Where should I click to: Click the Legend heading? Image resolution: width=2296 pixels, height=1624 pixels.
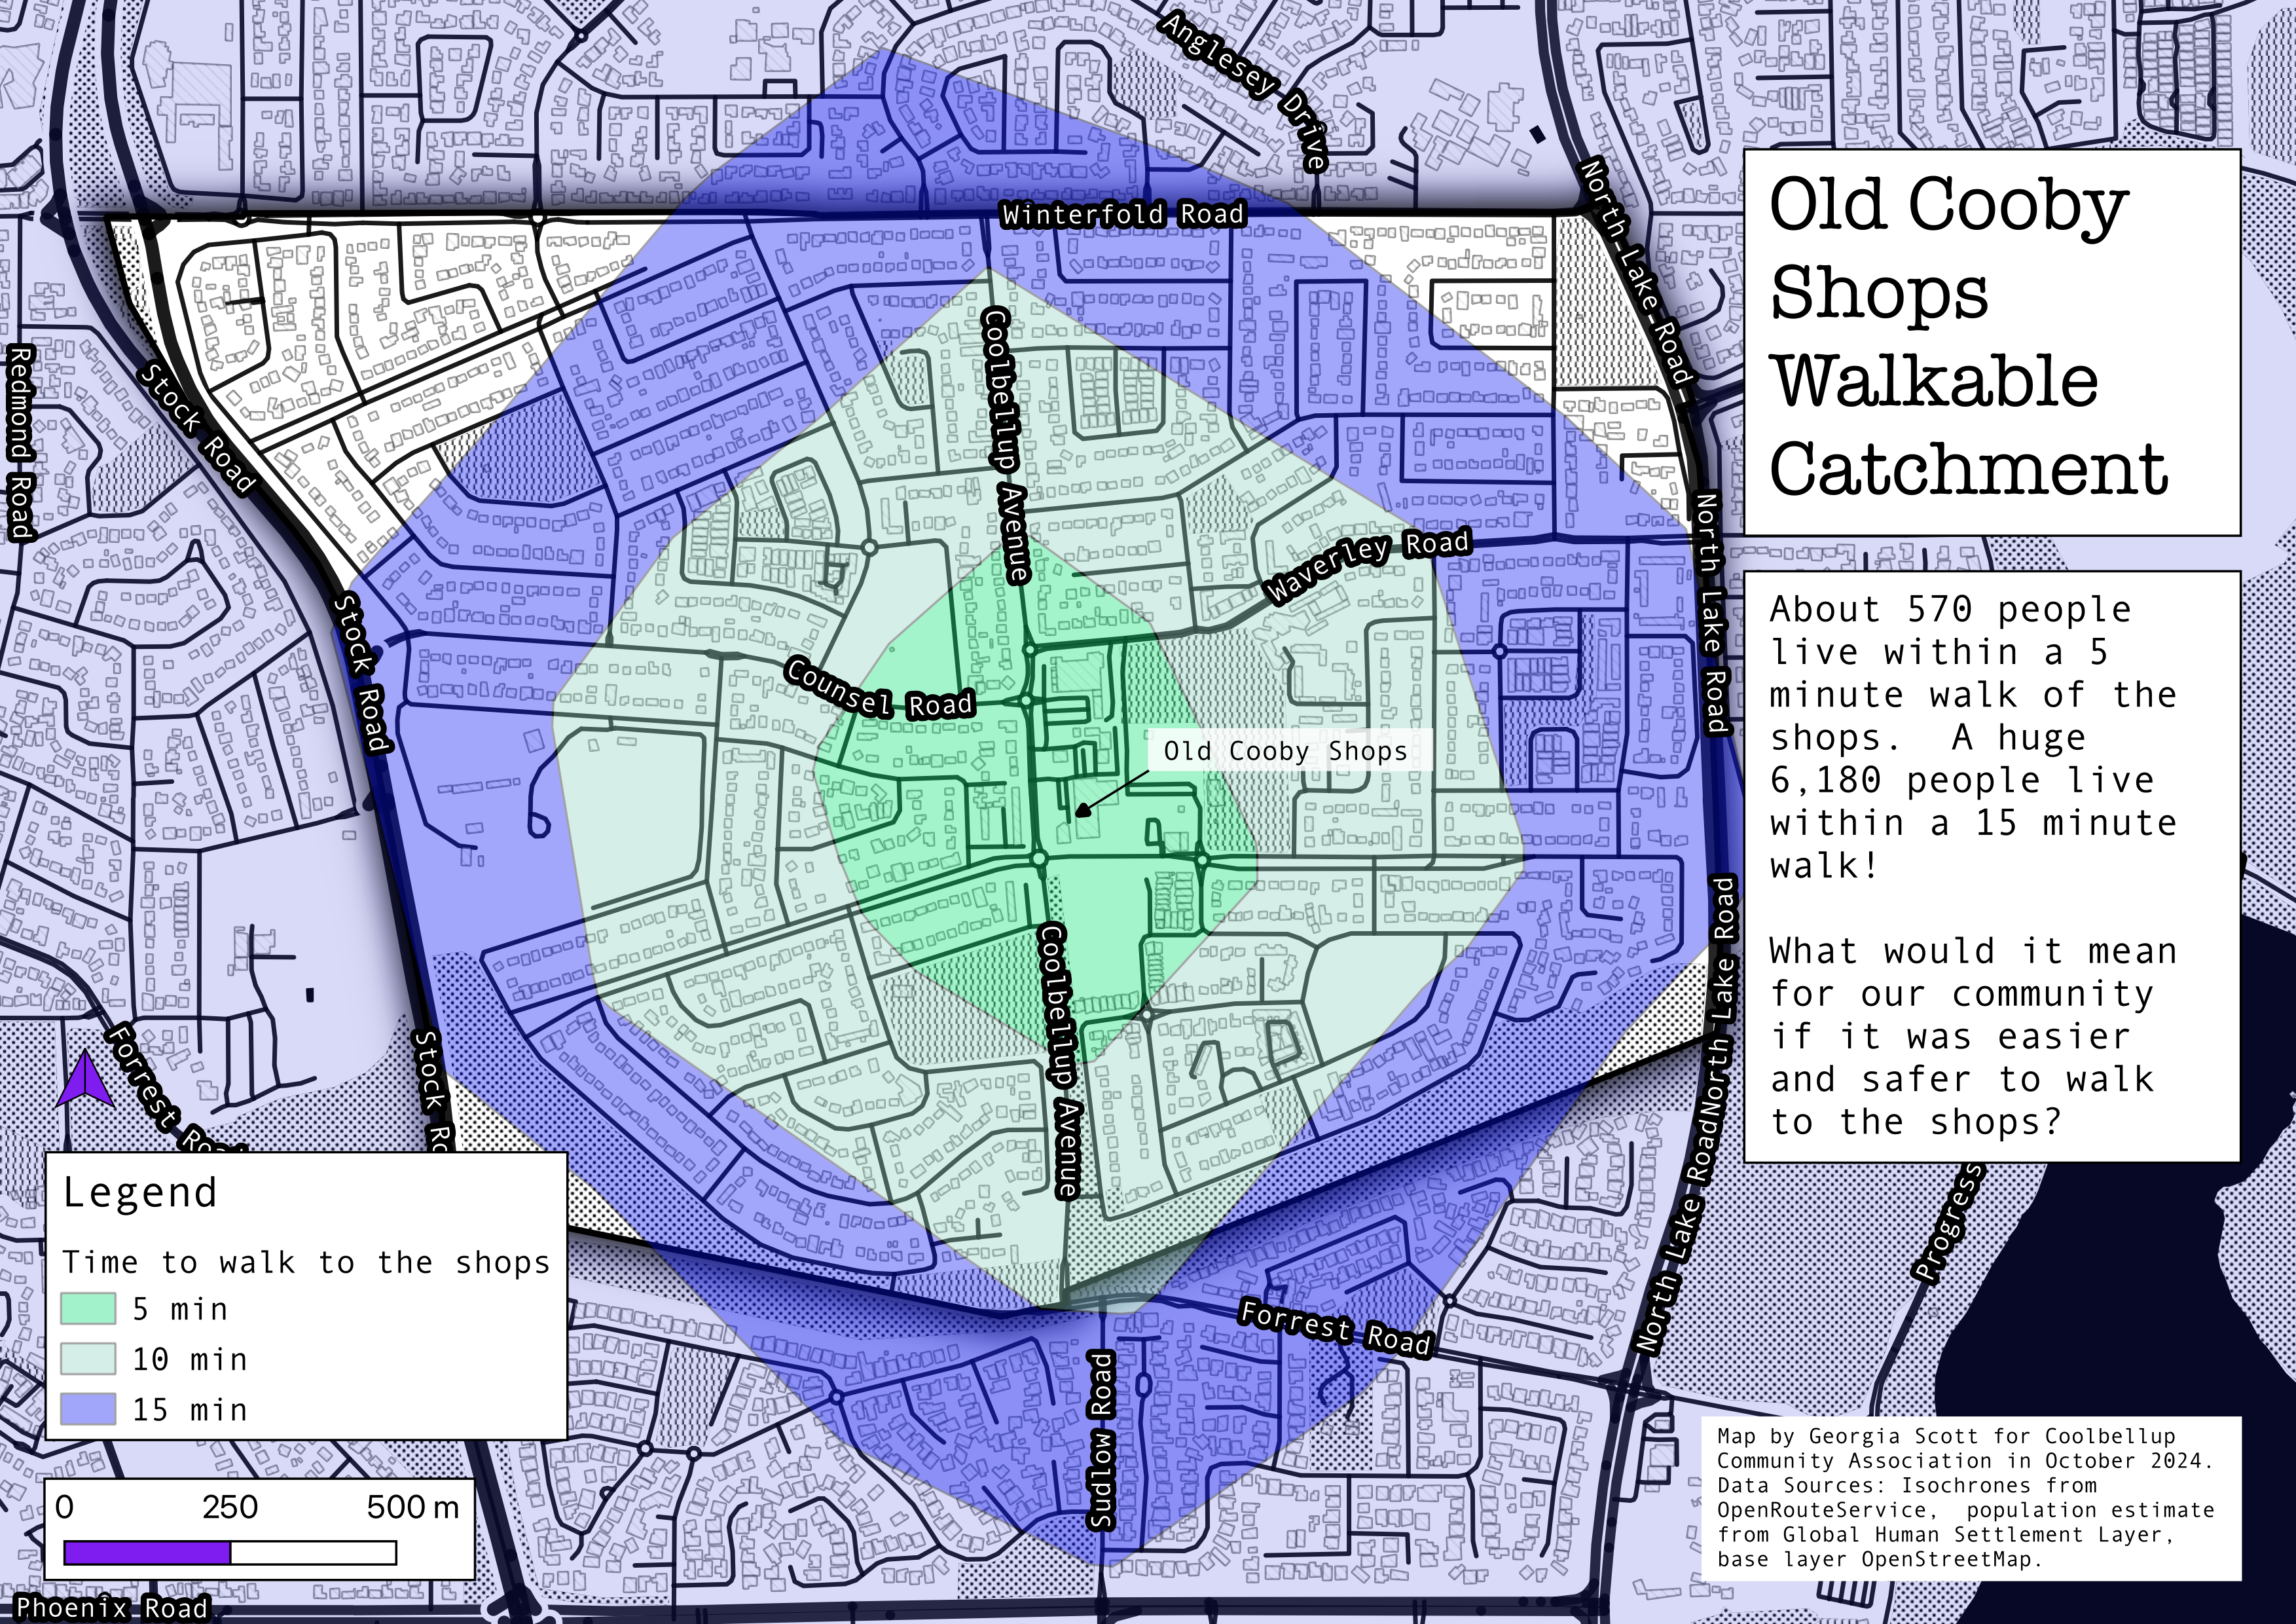click(x=140, y=1192)
